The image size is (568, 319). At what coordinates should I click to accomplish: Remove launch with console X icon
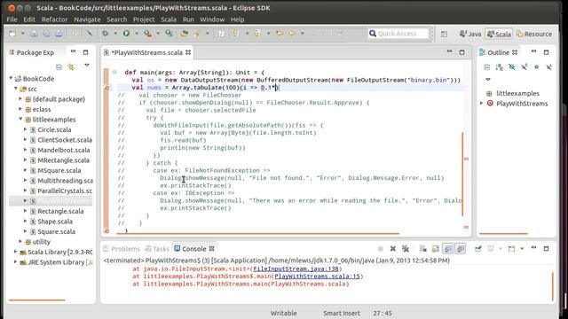pyautogui.click(x=392, y=248)
